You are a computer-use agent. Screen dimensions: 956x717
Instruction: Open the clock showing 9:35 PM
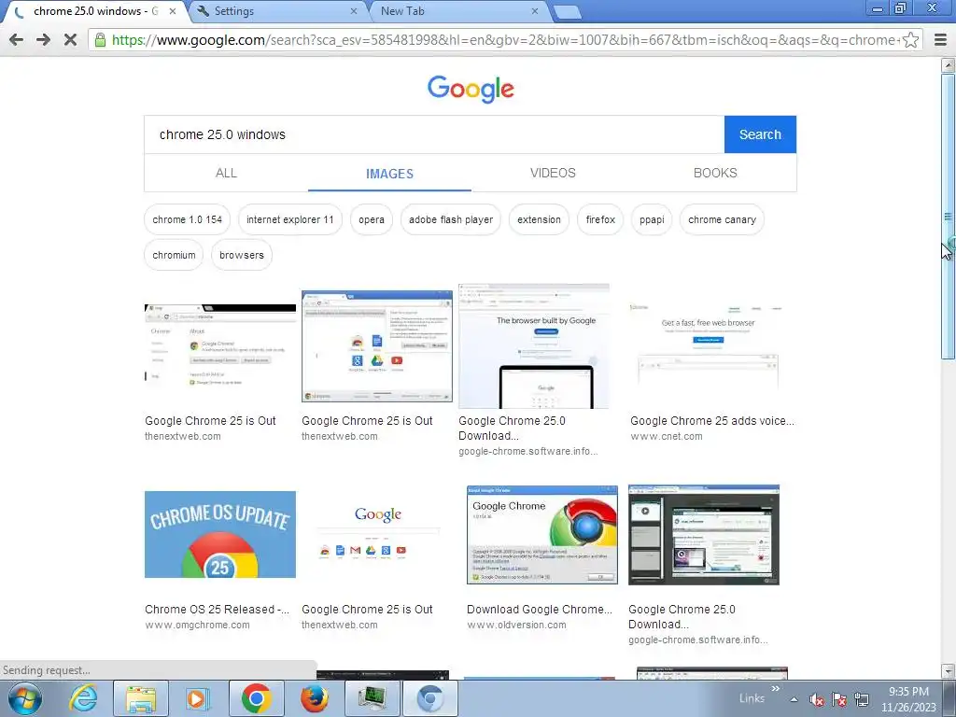(908, 699)
